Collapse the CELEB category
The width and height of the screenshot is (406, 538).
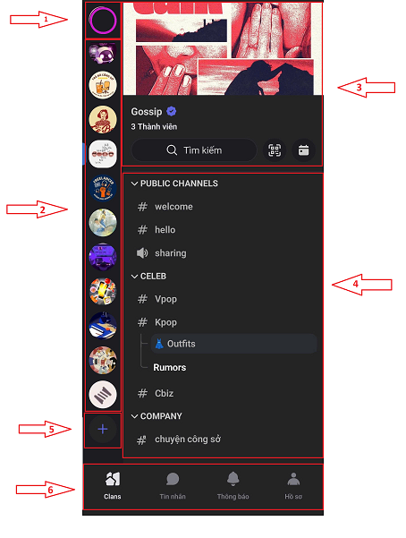coord(148,277)
